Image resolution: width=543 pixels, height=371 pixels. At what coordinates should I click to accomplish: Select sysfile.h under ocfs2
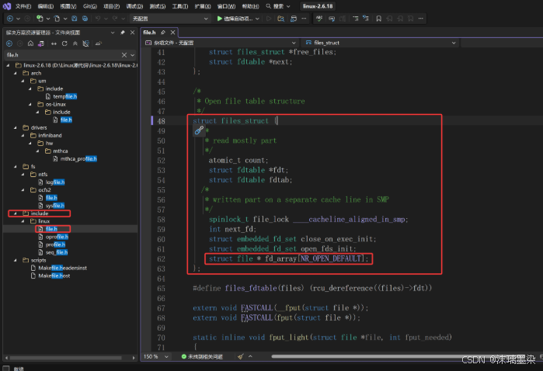pyautogui.click(x=55, y=206)
